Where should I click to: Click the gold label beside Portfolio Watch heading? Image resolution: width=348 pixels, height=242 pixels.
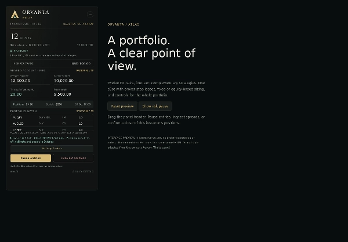[x=85, y=111]
